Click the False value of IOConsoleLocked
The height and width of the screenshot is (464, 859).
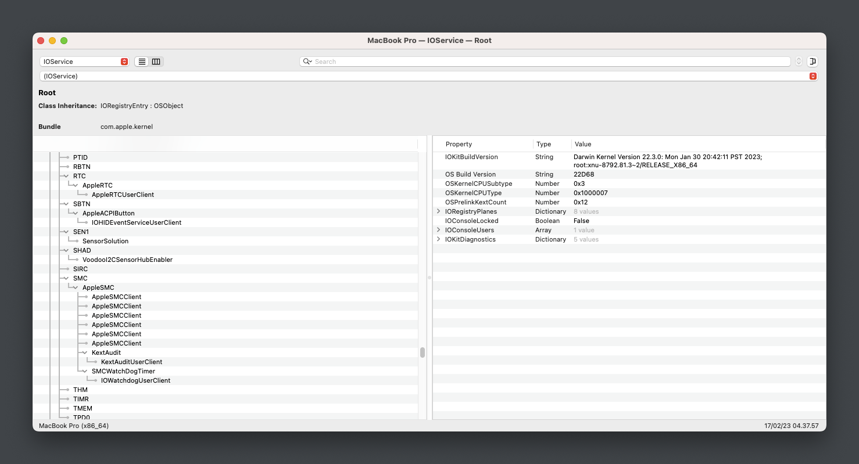click(581, 221)
